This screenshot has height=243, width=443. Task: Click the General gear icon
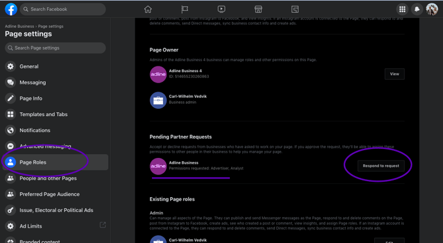10,66
